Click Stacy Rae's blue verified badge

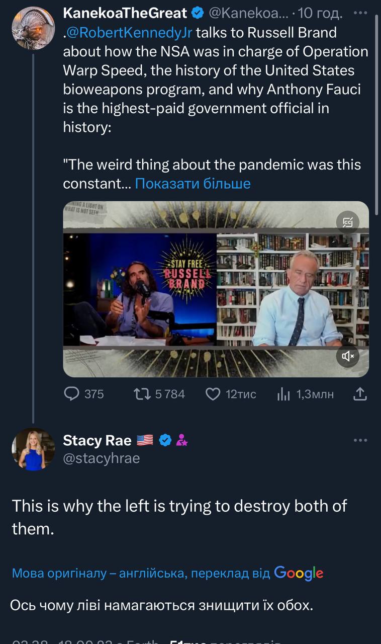tap(165, 441)
